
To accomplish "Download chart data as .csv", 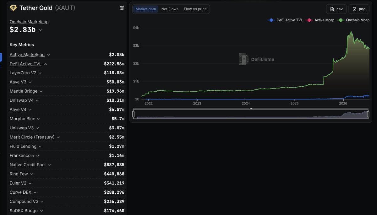I will tap(336, 9).
